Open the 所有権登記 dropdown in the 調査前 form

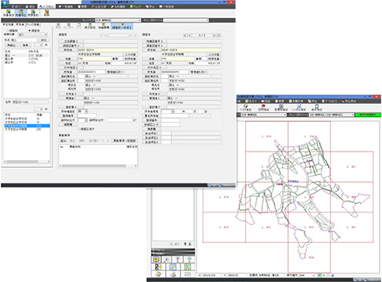[83, 112]
